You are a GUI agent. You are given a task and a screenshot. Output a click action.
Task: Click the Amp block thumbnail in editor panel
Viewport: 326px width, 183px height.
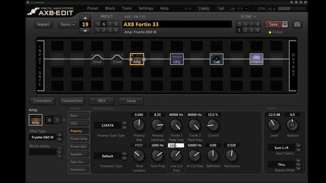36,120
